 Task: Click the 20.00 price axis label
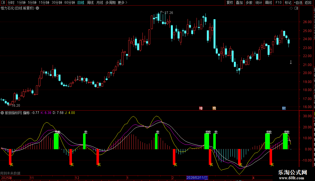point(307,73)
